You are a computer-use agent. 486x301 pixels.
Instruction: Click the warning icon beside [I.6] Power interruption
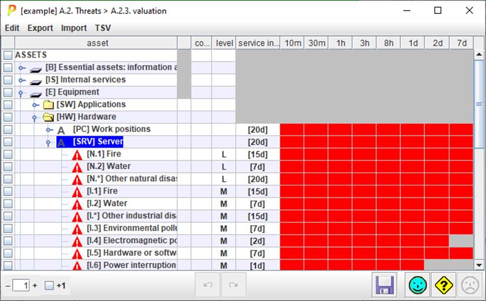[x=77, y=266]
